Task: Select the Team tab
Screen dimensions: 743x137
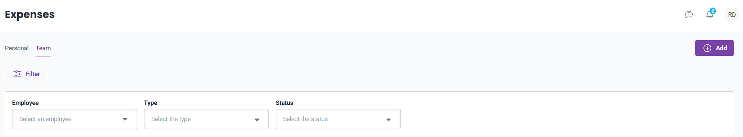Action: (43, 48)
